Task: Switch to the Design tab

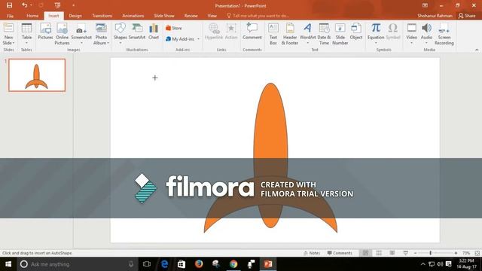Action: (75, 16)
